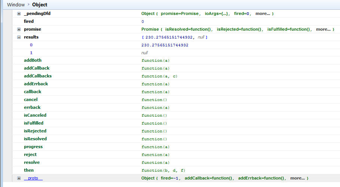The image size is (340, 187).
Task: Select the fired property name
Action: pos(29,21)
